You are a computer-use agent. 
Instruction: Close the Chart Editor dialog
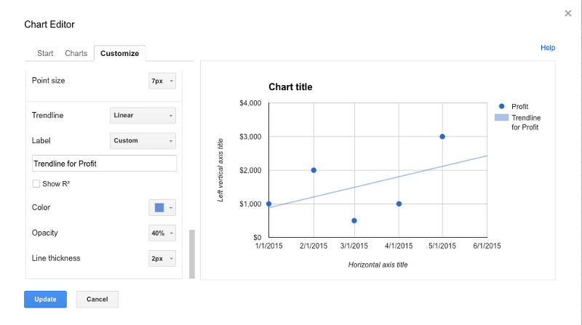[567, 14]
